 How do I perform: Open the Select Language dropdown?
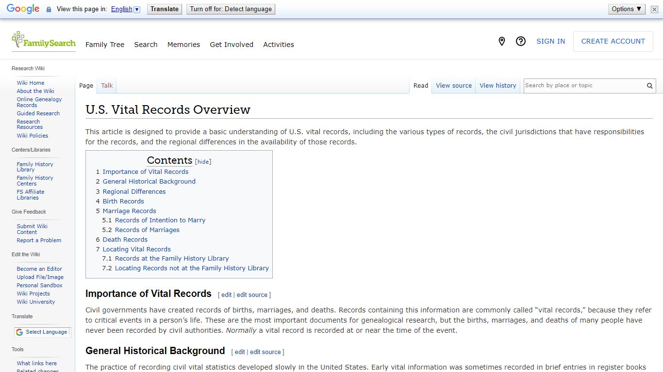pyautogui.click(x=42, y=332)
